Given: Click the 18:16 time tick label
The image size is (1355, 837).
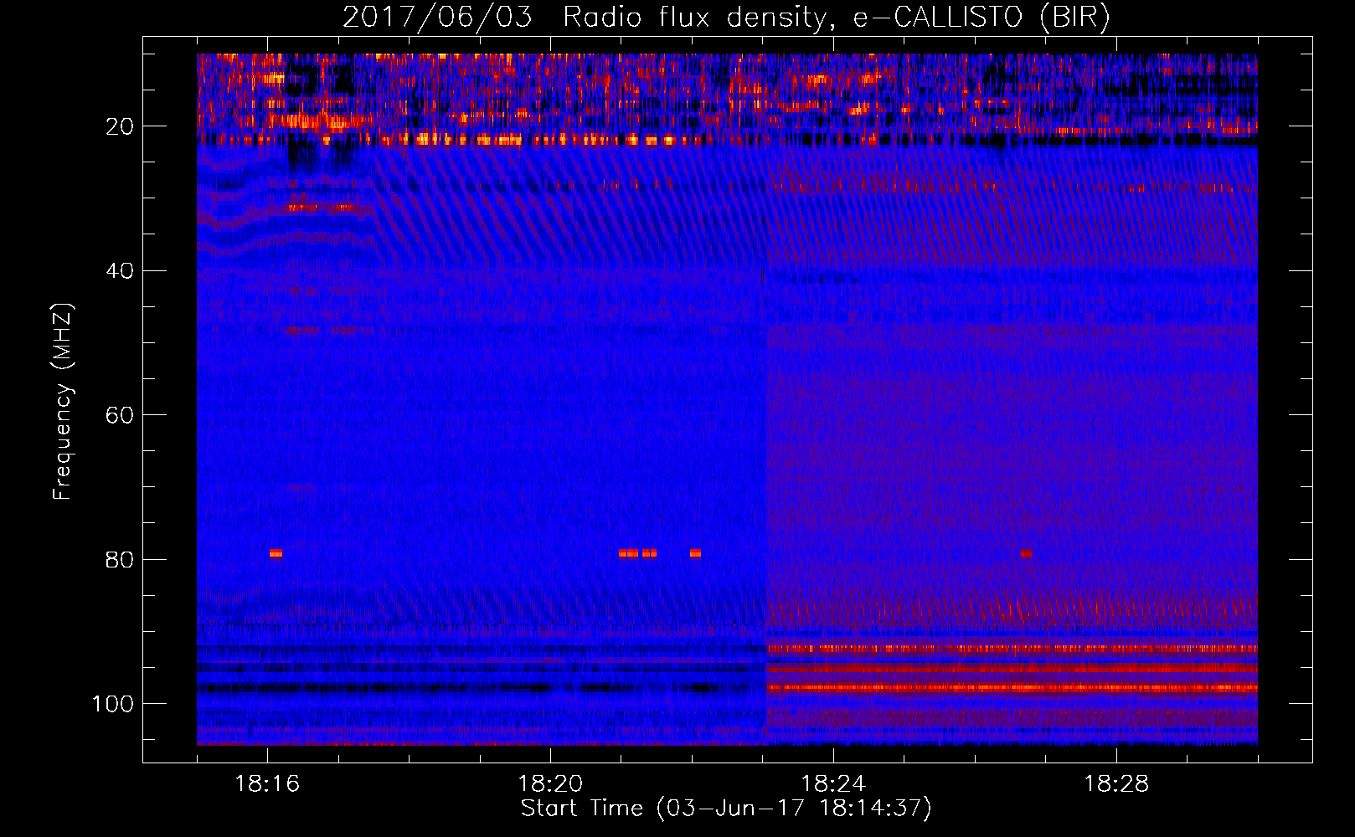Looking at the screenshot, I should coord(267,784).
